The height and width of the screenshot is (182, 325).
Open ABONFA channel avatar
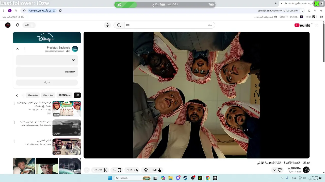pos(306,170)
